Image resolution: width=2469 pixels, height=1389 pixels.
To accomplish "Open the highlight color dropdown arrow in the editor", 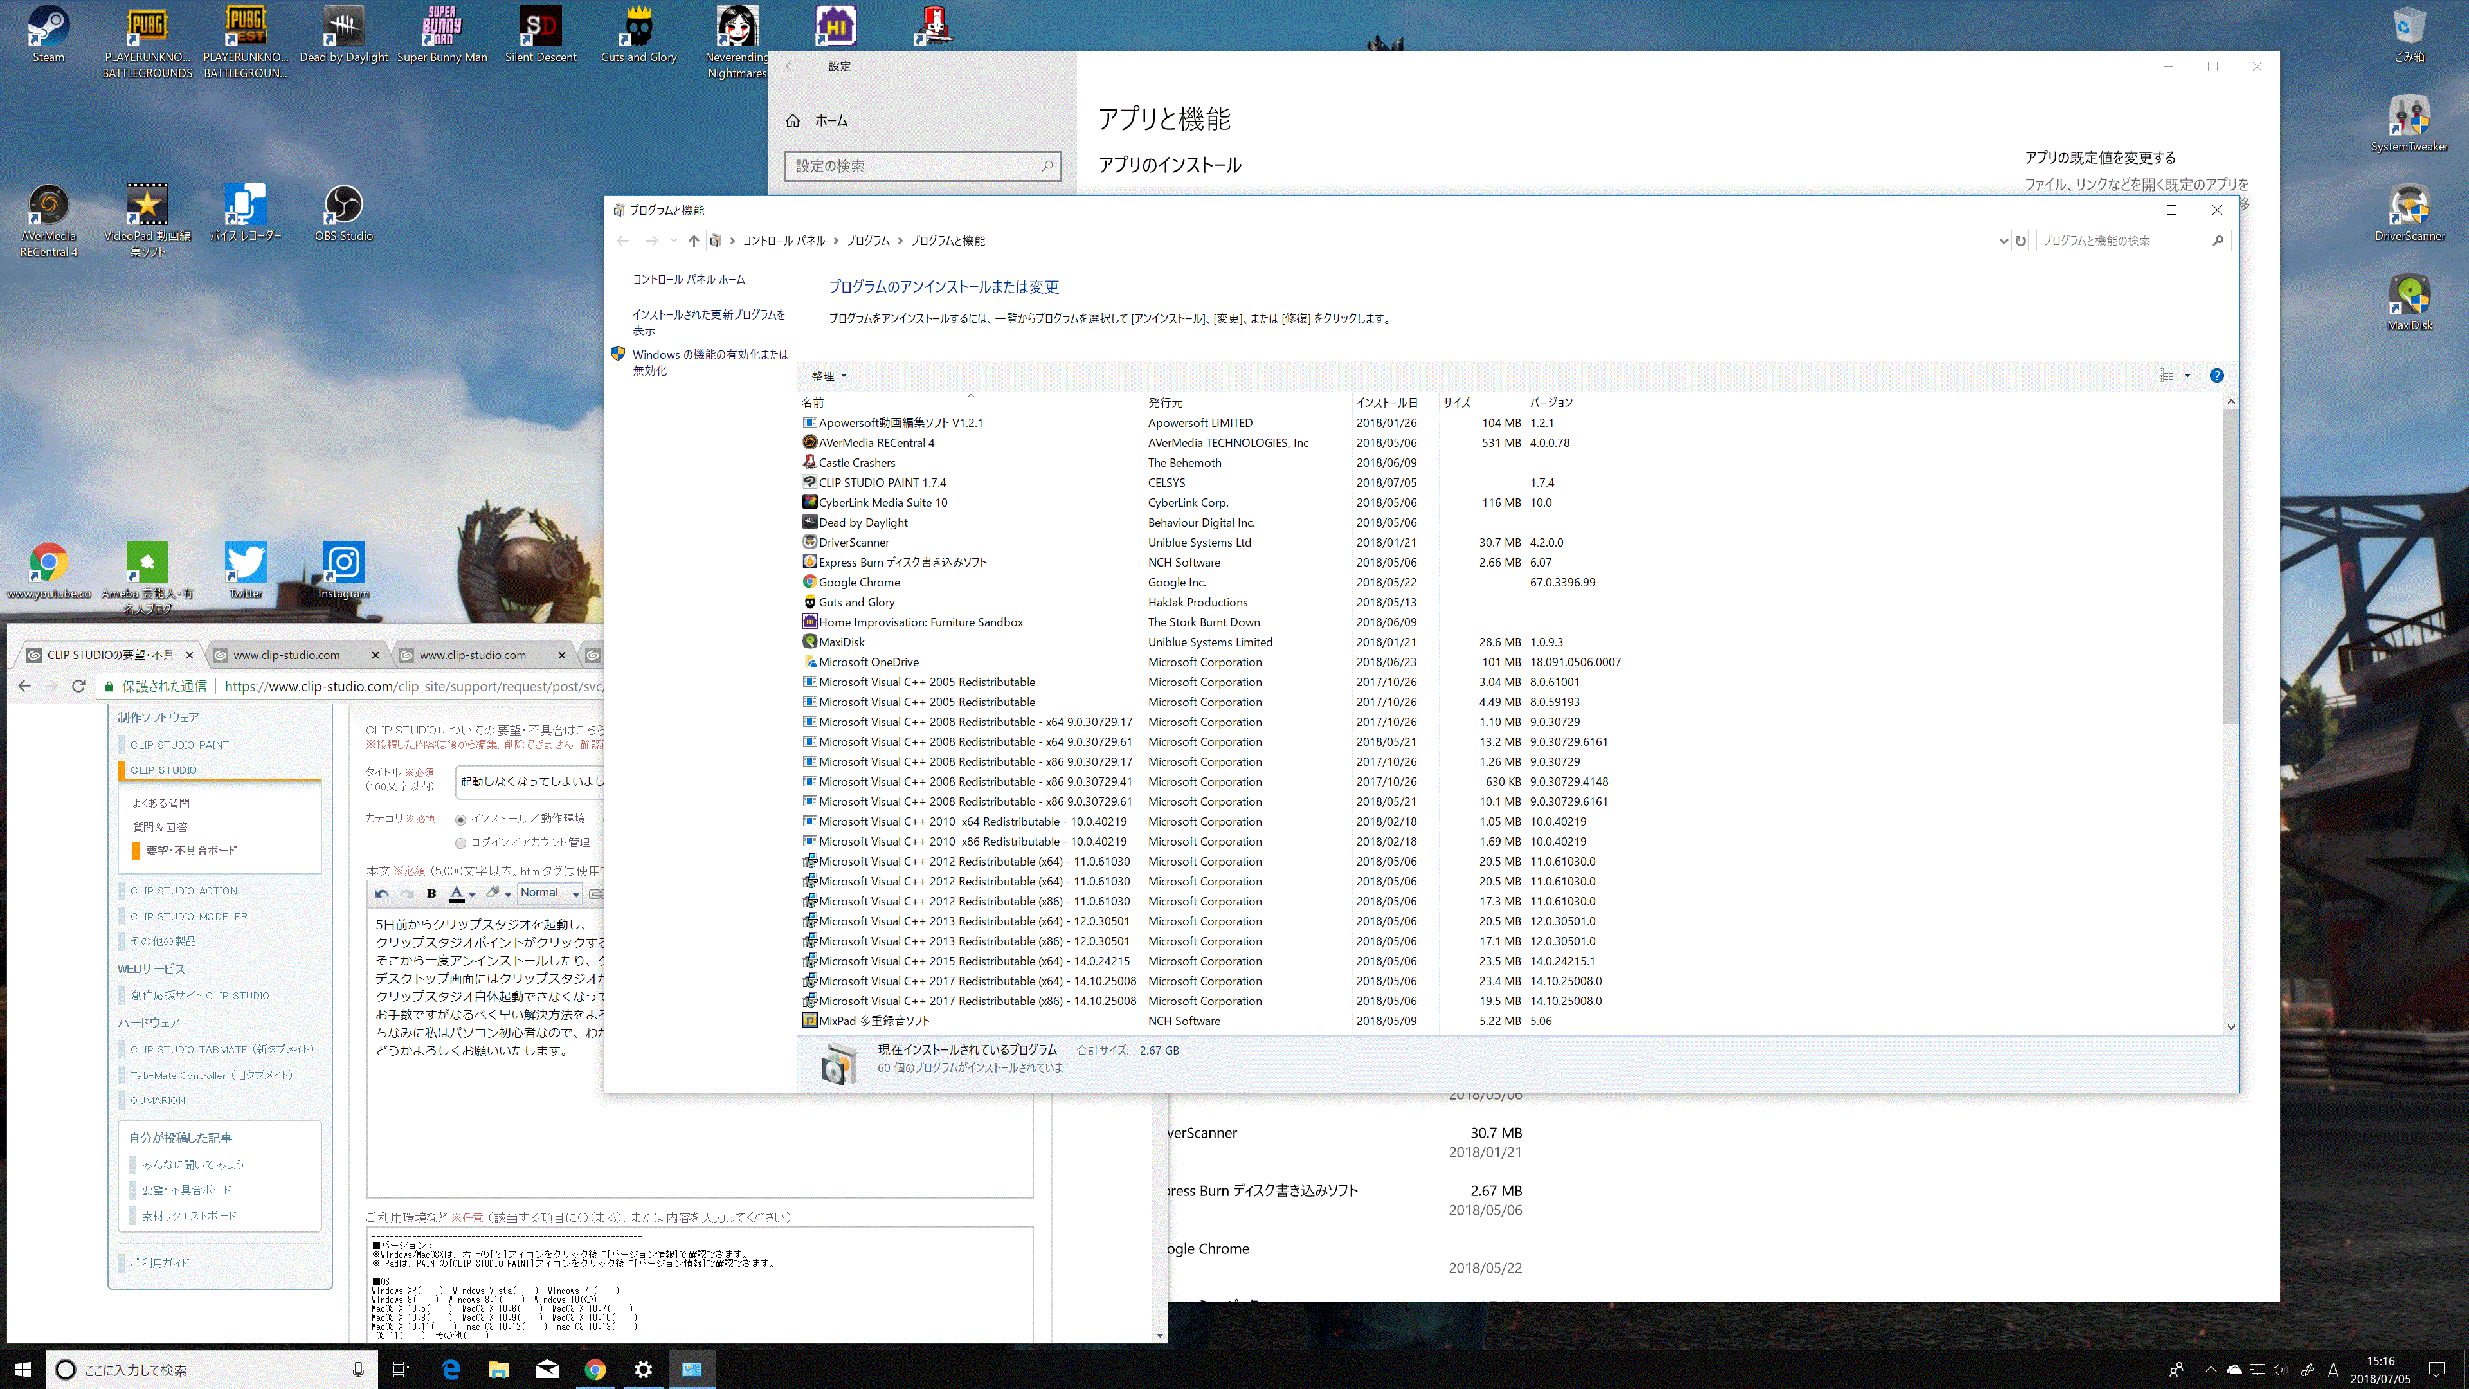I will 507,894.
